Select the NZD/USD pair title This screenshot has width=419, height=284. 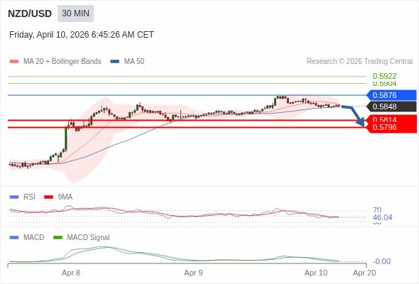click(x=30, y=13)
